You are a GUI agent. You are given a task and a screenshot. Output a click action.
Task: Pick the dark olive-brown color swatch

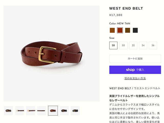(128, 30)
